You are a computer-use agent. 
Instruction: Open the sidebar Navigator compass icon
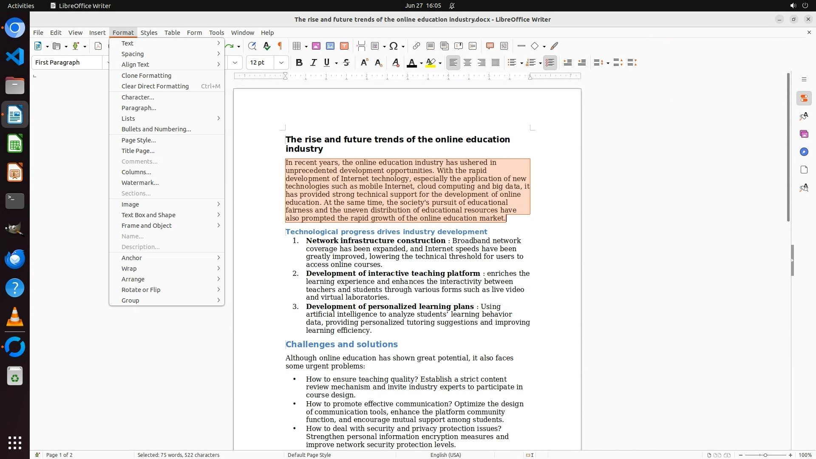pos(804,152)
